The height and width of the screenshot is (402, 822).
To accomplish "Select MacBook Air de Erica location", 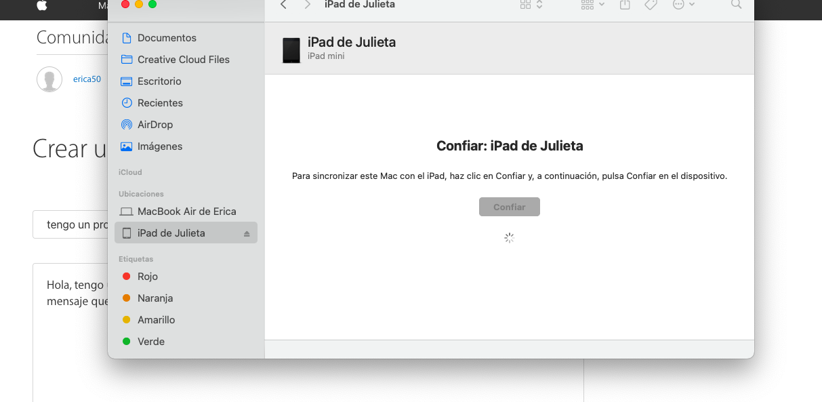I will point(186,212).
